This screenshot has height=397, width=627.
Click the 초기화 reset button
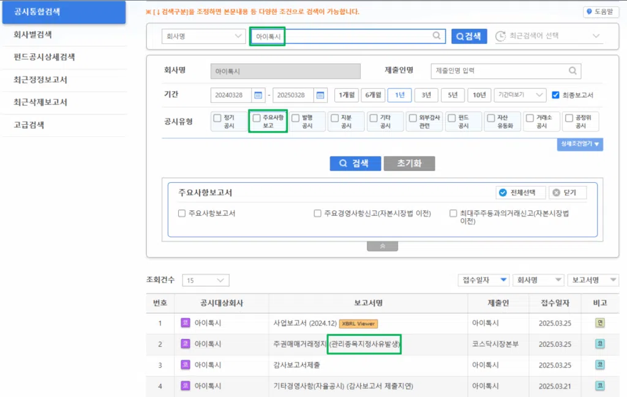click(409, 163)
